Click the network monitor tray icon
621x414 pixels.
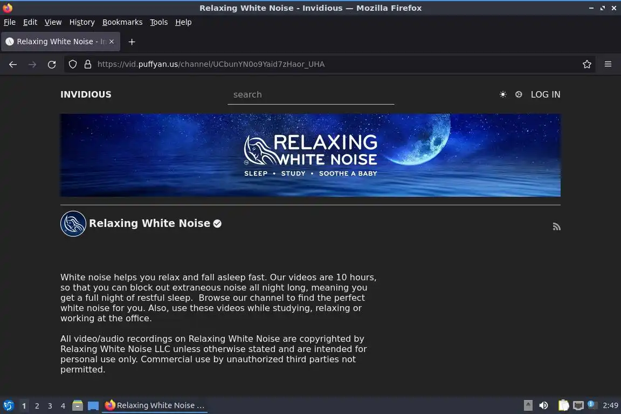[x=578, y=405]
